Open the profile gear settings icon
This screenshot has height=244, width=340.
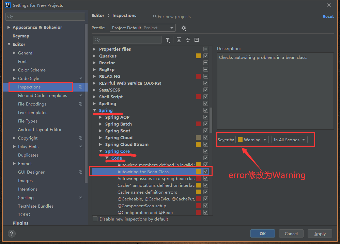pos(184,28)
